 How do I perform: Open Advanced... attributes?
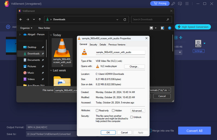tap(138, 111)
